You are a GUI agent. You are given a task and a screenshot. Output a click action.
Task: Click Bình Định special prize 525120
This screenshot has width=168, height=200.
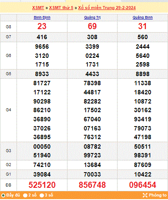click(x=42, y=185)
